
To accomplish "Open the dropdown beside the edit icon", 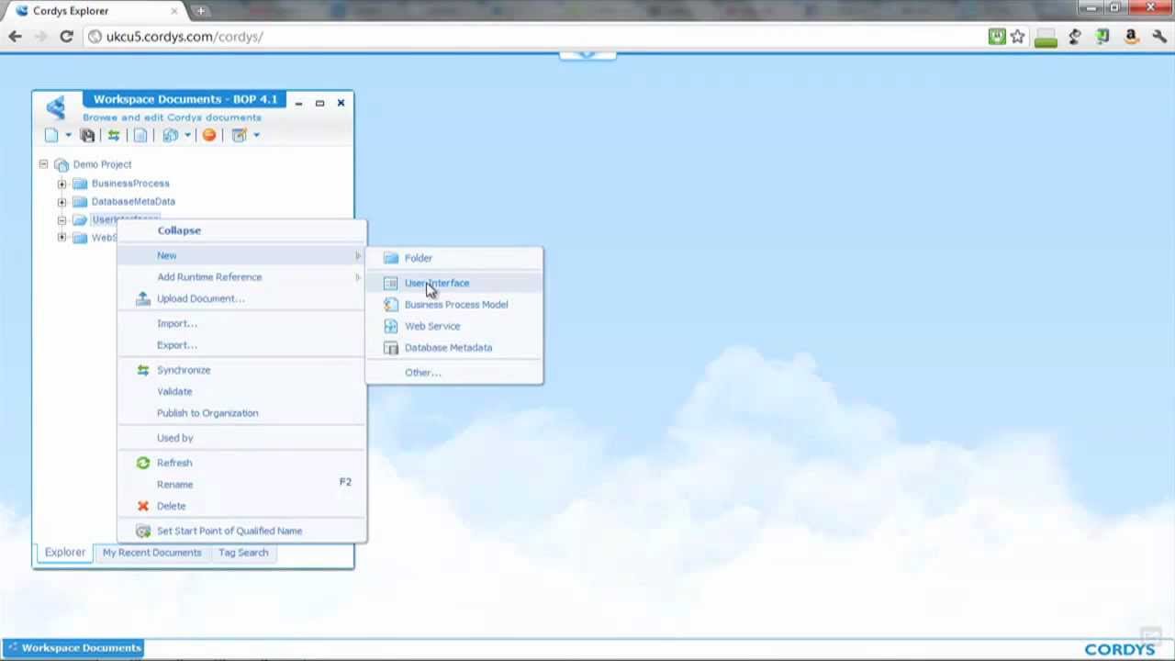I will click(x=256, y=136).
